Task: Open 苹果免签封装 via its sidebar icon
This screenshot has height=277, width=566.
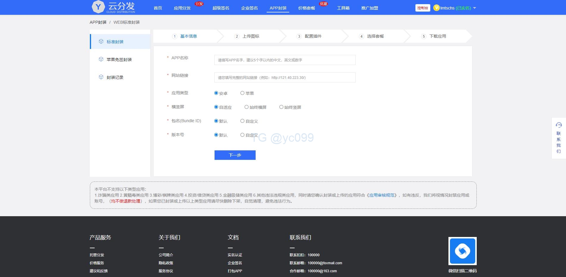Action: 101,59
